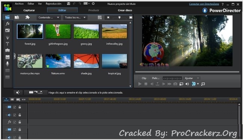The width and height of the screenshot is (243, 140).
Task: Open Conectar con DirectorZone link
Action: (x=204, y=4)
